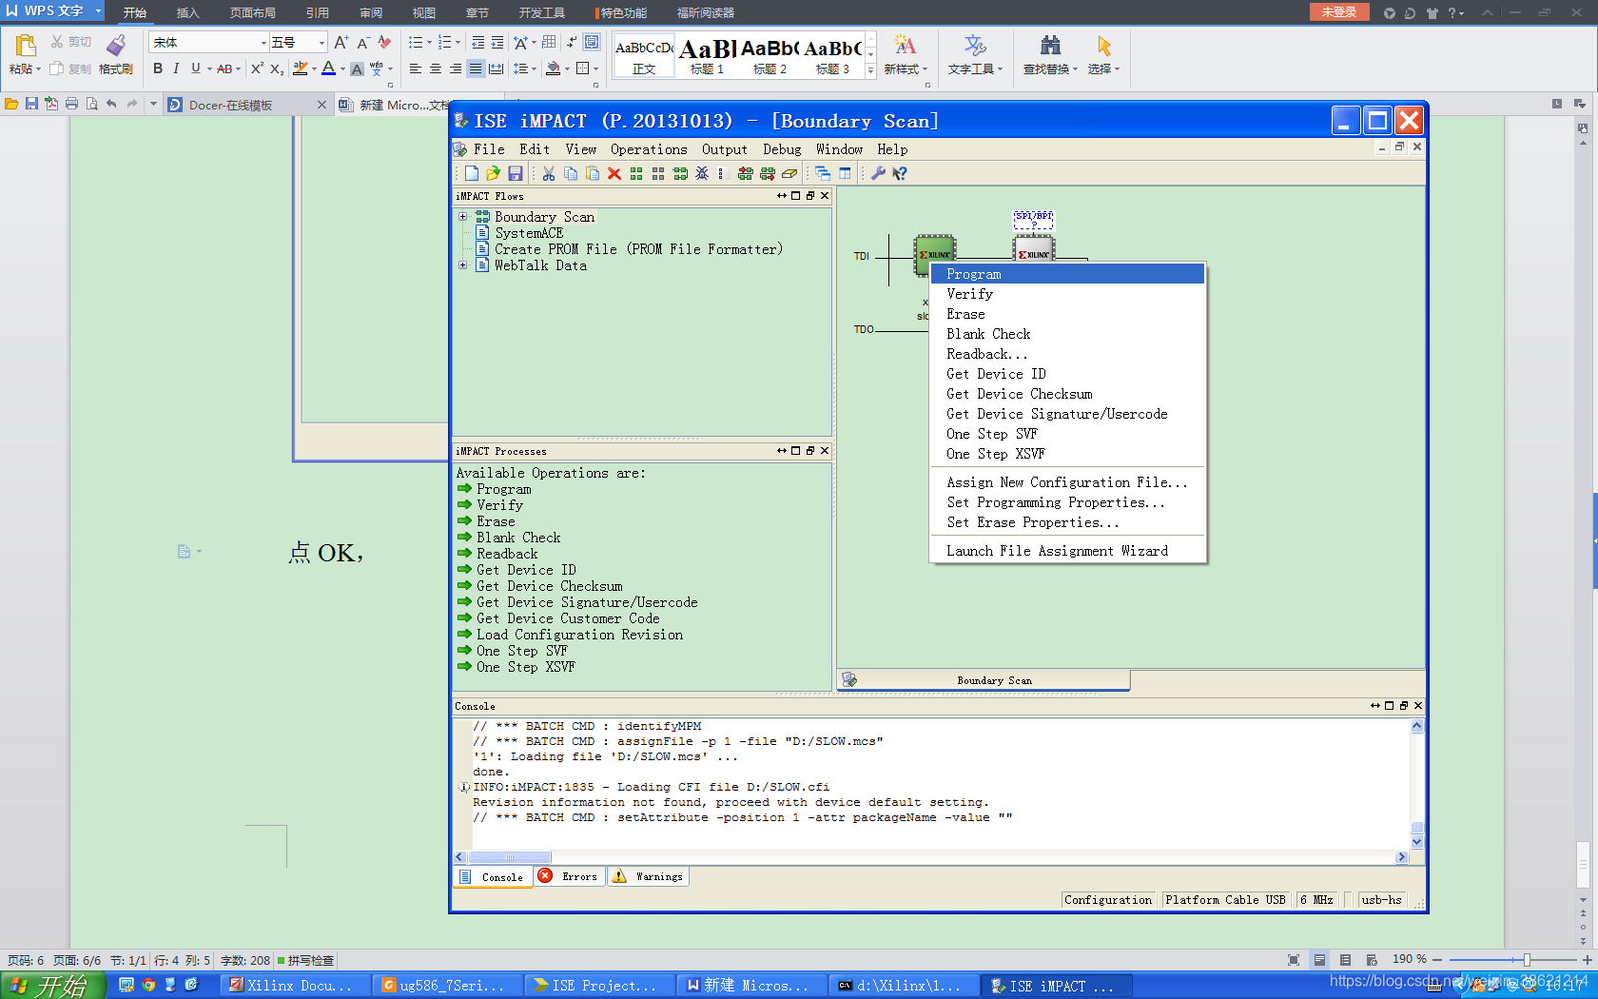Click the Clear Formatting eraser icon in WPS
The image size is (1598, 999).
[x=384, y=43]
